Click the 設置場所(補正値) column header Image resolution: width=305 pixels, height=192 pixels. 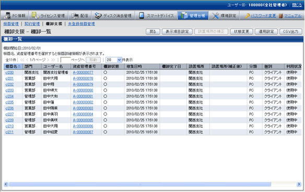pos(228,66)
